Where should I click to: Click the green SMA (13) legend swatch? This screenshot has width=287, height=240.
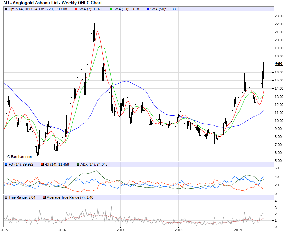pos(111,9)
